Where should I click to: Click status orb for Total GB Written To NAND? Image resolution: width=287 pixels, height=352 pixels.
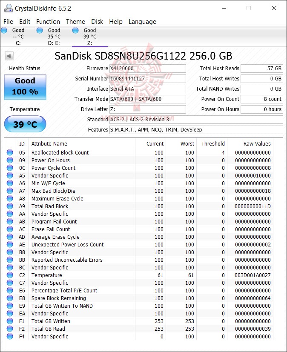(10, 306)
